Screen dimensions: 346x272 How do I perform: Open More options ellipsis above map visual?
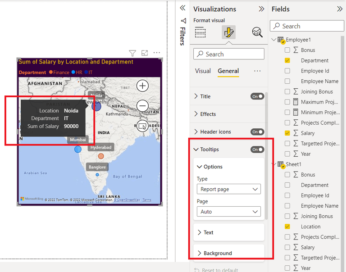tap(157, 53)
